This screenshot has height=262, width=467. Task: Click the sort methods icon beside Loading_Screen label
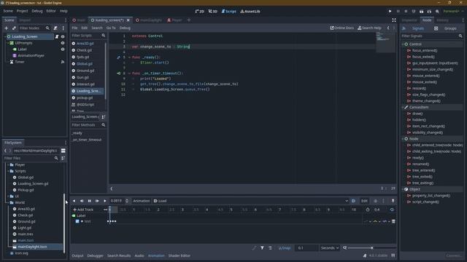click(103, 116)
